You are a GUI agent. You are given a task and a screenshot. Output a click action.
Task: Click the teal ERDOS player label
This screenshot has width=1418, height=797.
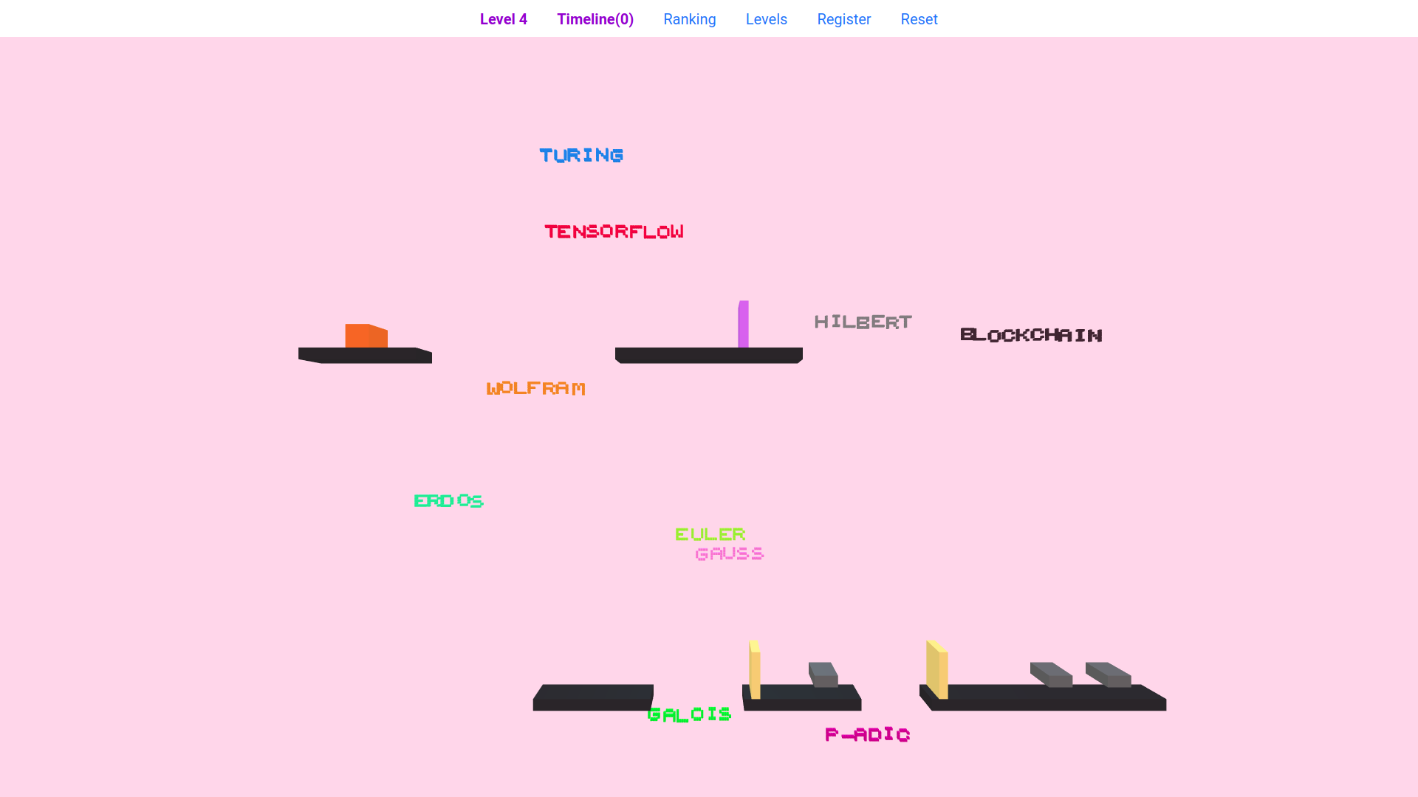coord(448,501)
